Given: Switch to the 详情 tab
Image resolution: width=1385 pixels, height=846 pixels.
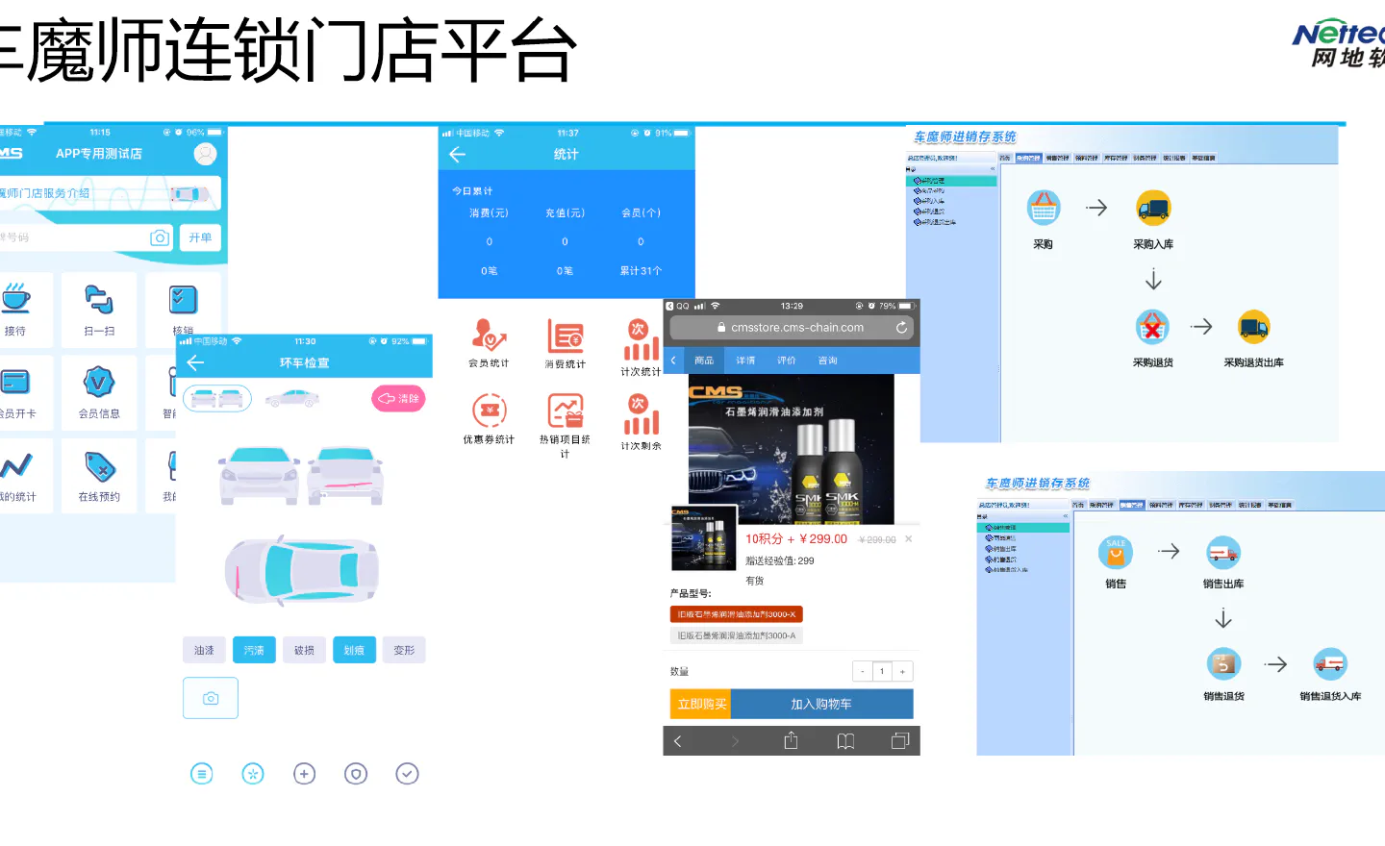Looking at the screenshot, I should tap(745, 361).
